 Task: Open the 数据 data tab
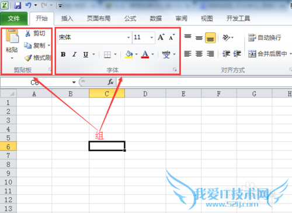pyautogui.click(x=156, y=19)
